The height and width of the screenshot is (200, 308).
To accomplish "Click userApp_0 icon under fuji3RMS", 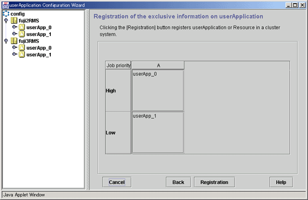I will [22, 48].
